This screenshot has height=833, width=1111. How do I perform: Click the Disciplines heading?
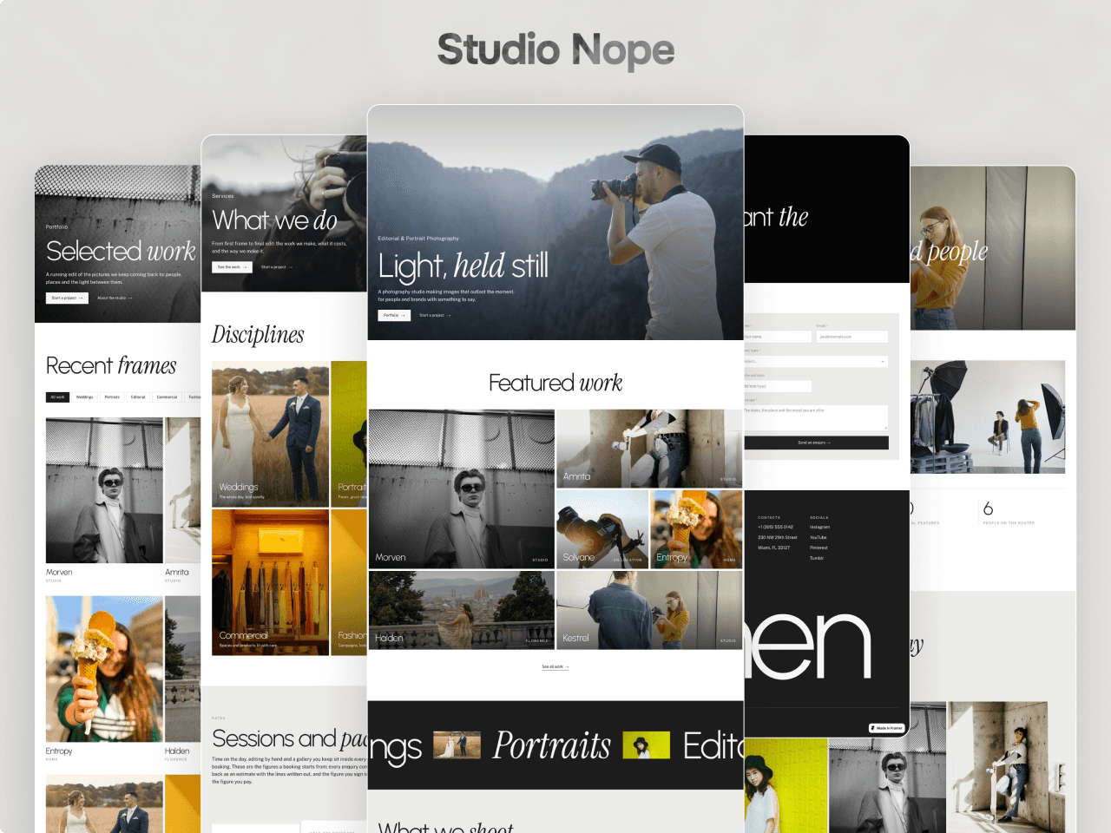click(x=258, y=335)
